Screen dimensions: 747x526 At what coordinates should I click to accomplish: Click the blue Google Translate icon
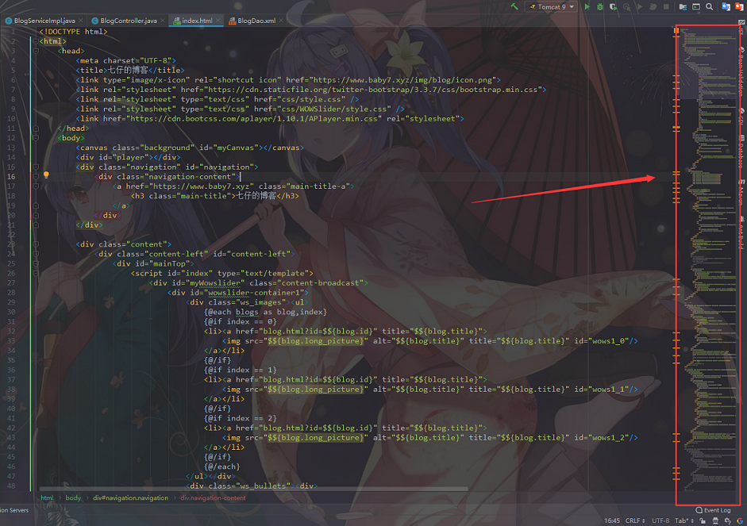726,6
